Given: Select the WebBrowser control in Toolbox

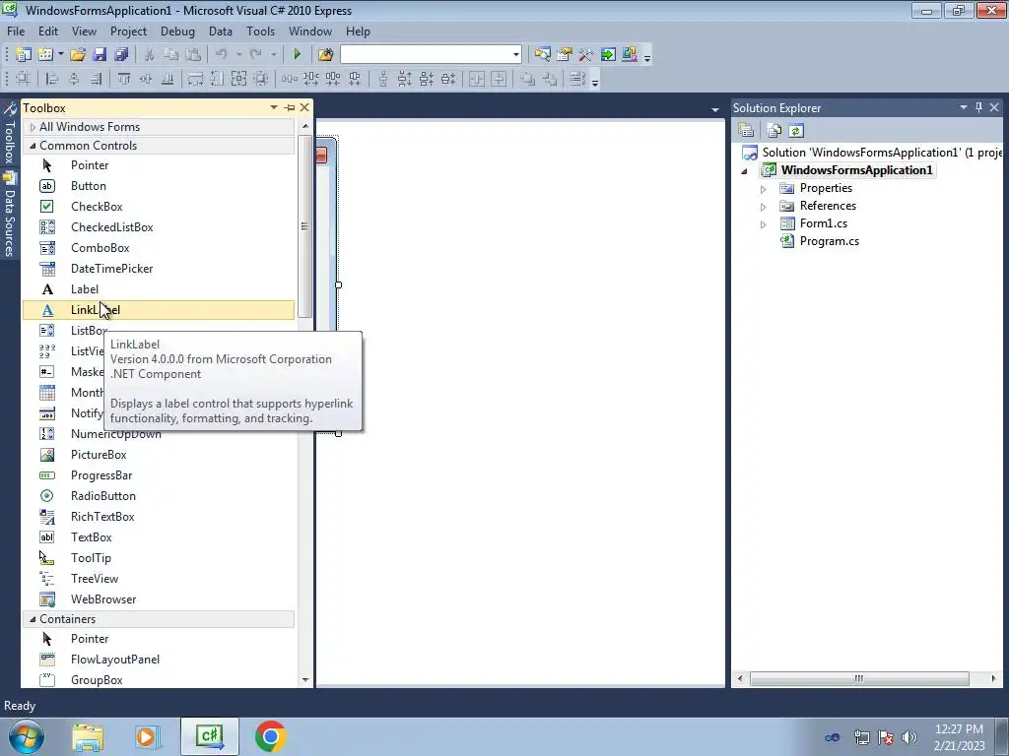Looking at the screenshot, I should pyautogui.click(x=159, y=599).
